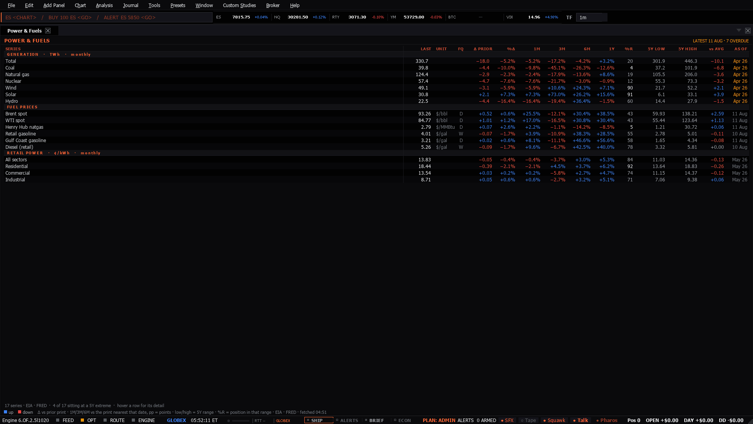Switch to the ALERTS workspace button

[347, 420]
